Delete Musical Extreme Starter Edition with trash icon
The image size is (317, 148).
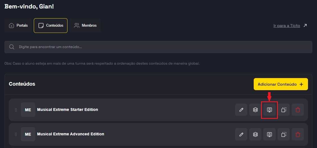(298, 110)
